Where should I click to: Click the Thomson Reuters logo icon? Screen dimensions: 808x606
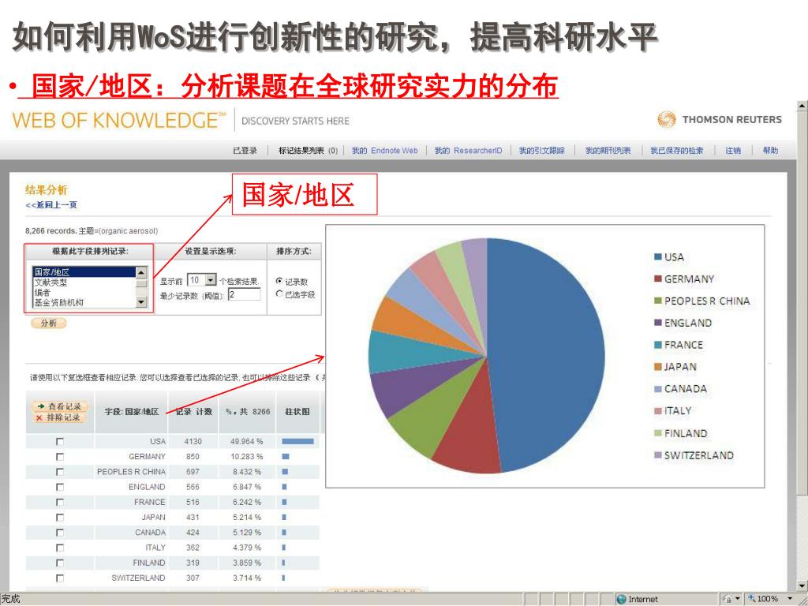click(666, 120)
